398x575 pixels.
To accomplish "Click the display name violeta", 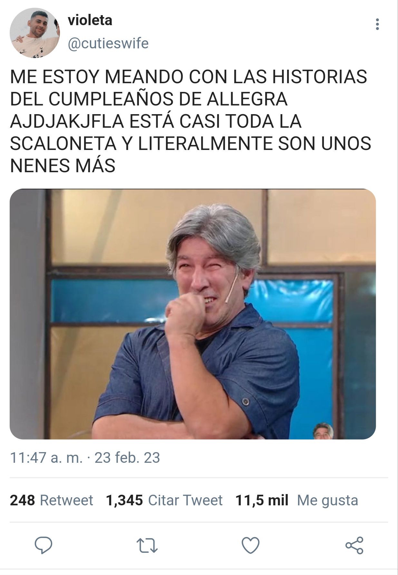I will pyautogui.click(x=90, y=20).
